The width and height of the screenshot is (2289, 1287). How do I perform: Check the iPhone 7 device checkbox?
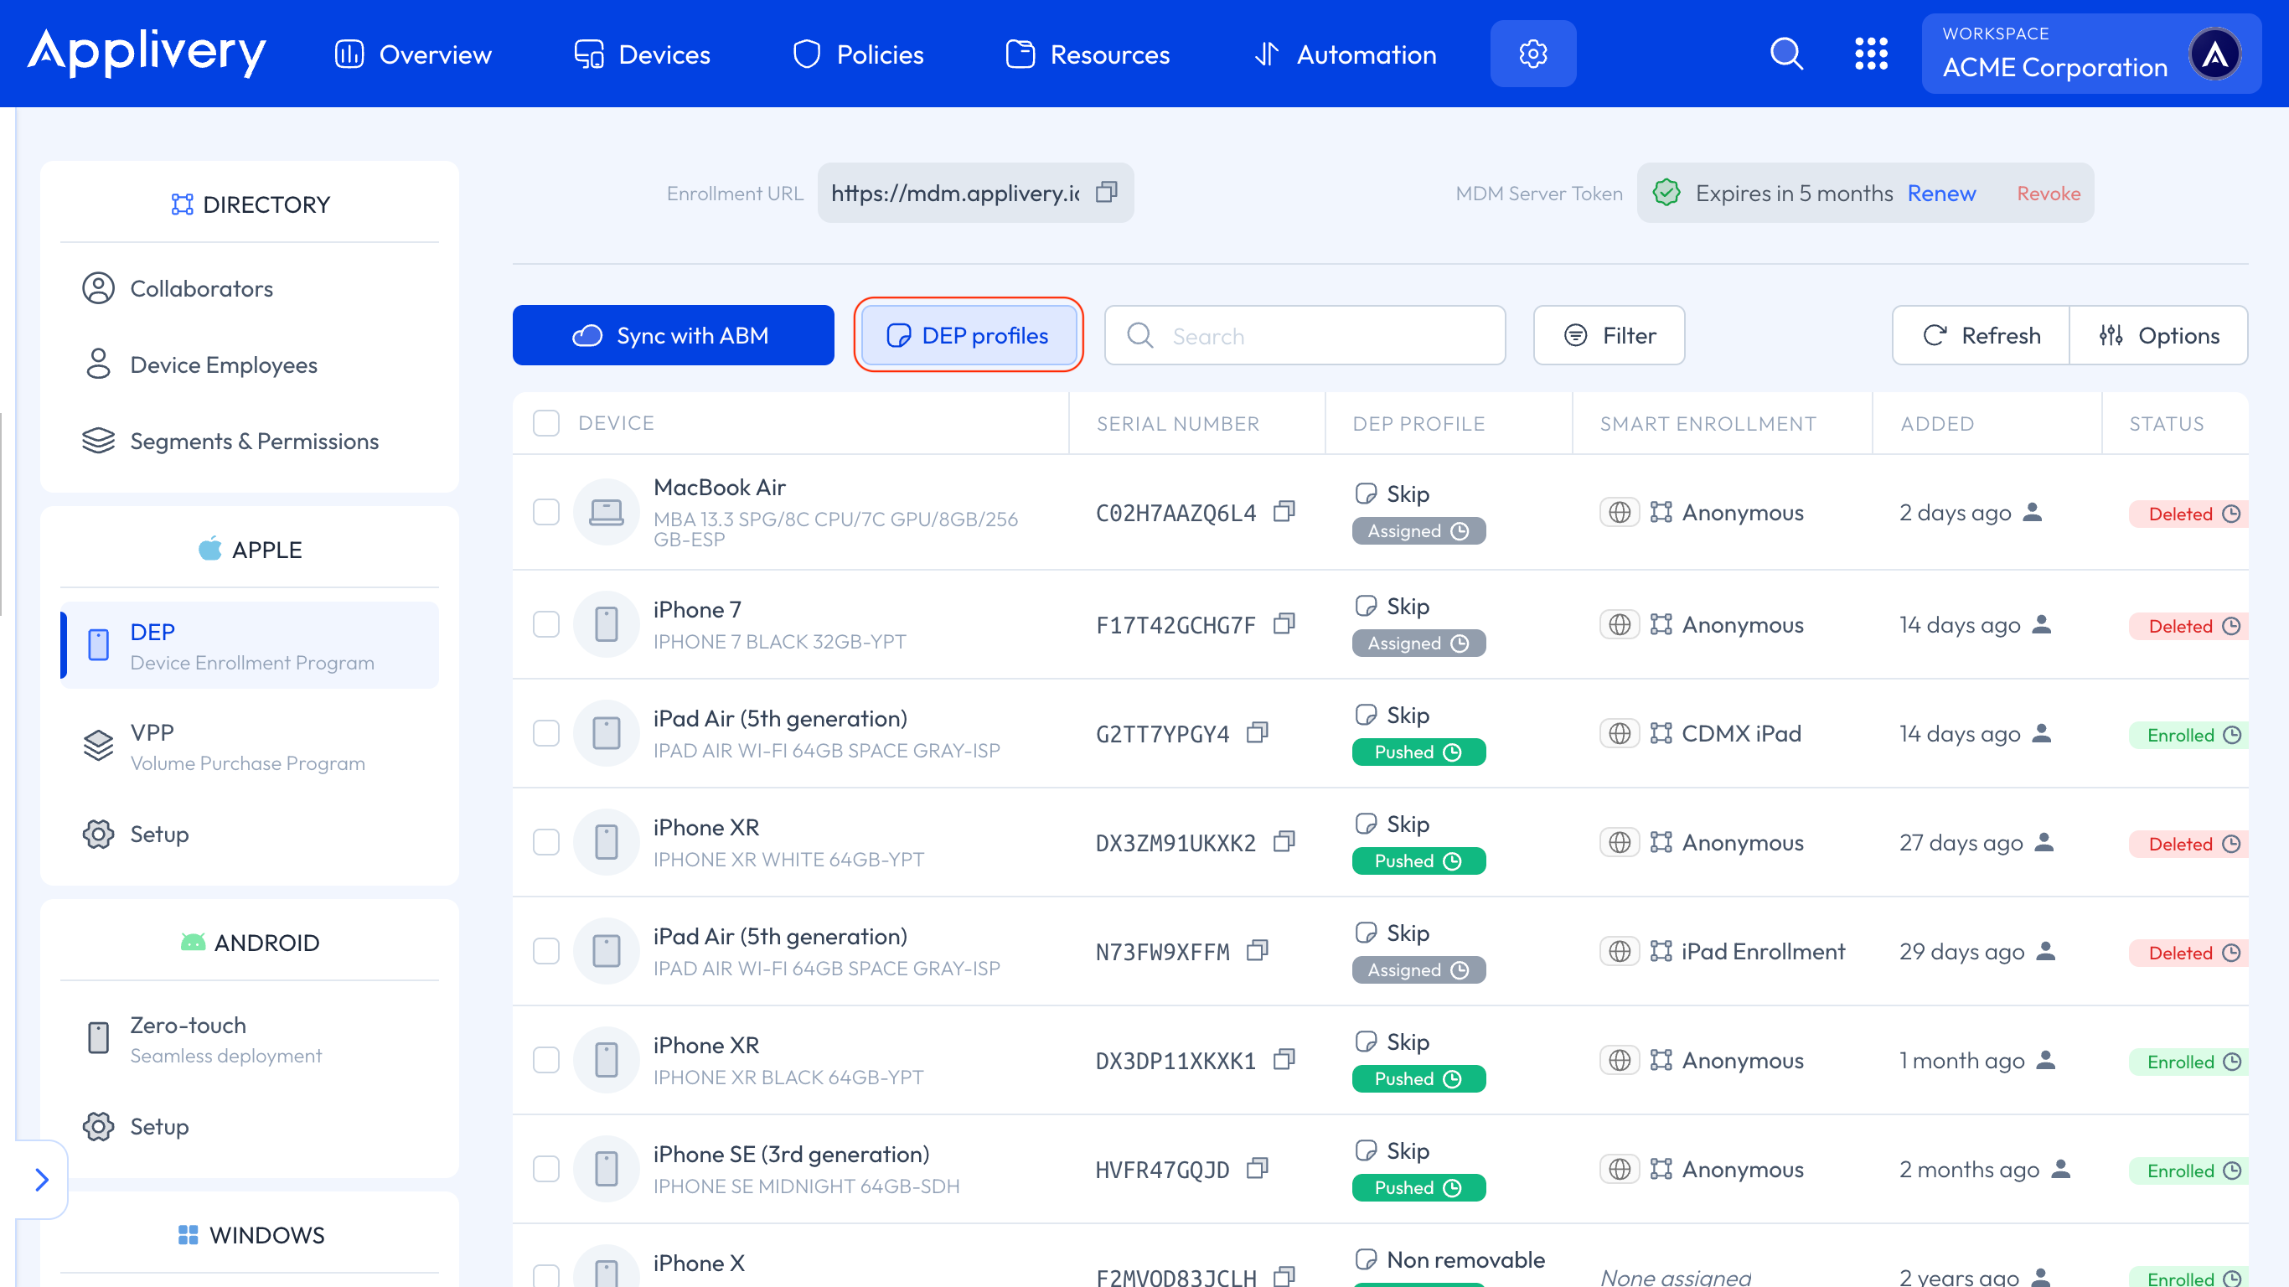pos(545,624)
